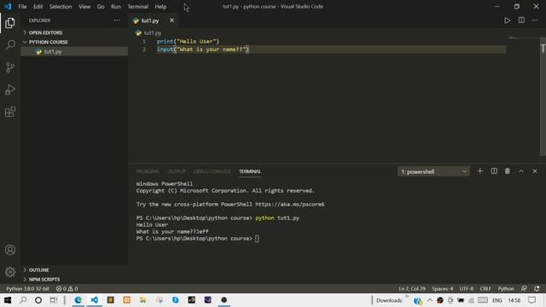The image size is (546, 307).
Task: Select Python 3.8.0 32-bit interpreter status
Action: pyautogui.click(x=28, y=288)
